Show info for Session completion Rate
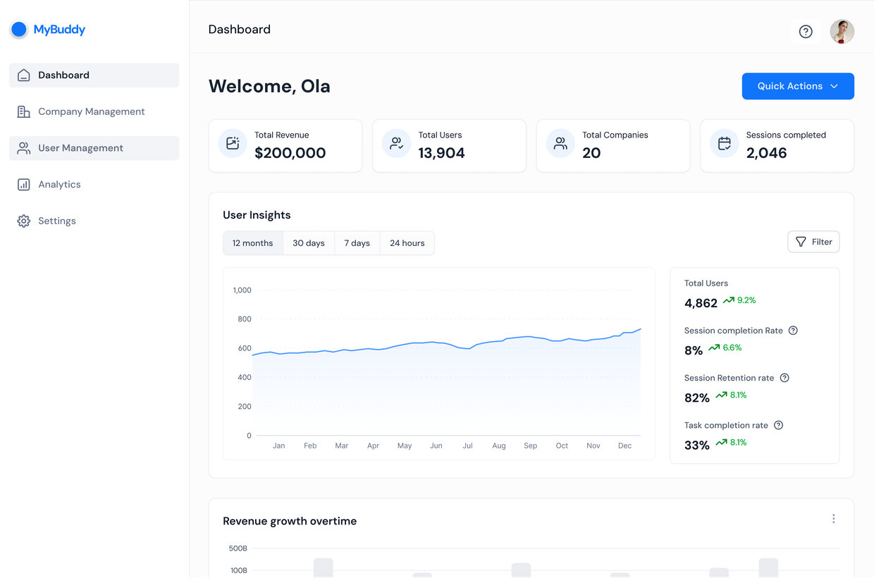This screenshot has height=583, width=874. tap(793, 331)
